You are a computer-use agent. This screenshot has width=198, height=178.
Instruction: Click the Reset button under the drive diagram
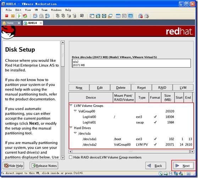click(142, 87)
